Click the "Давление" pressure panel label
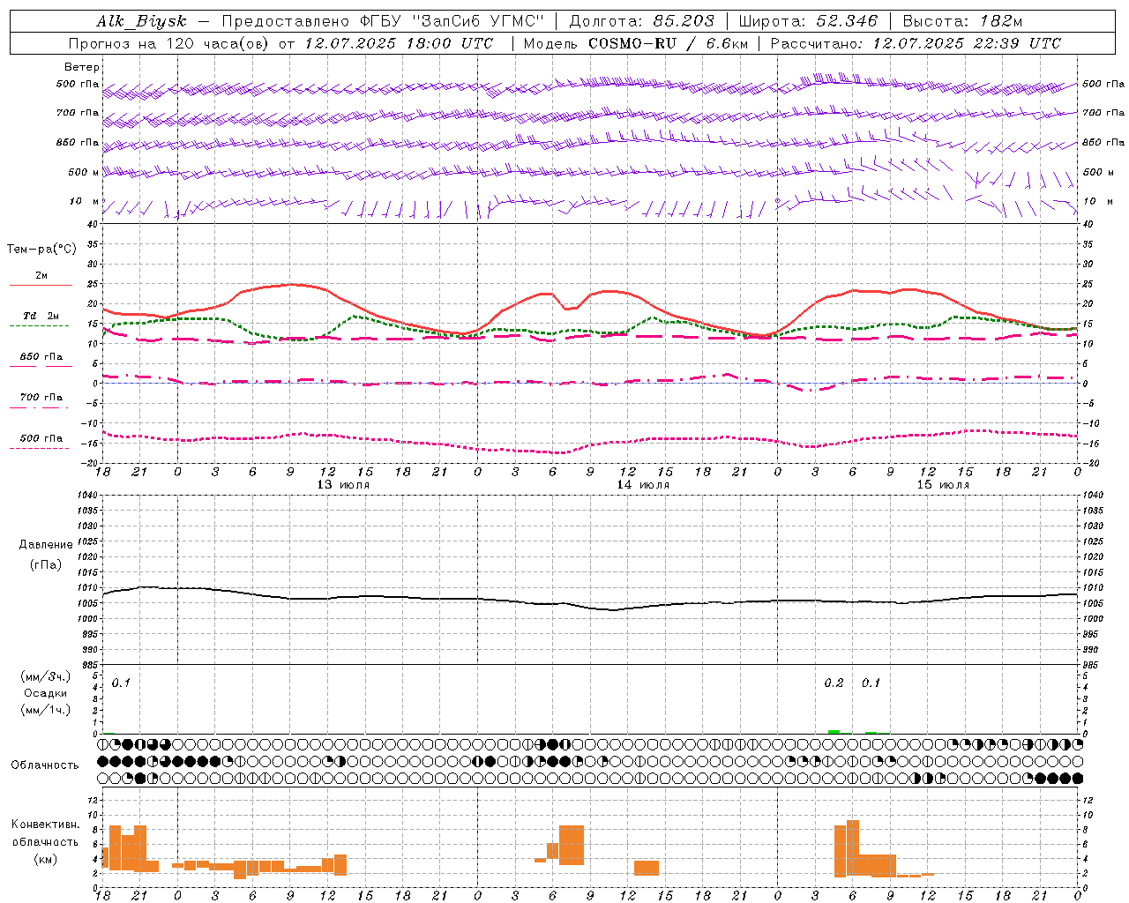 pyautogui.click(x=46, y=545)
